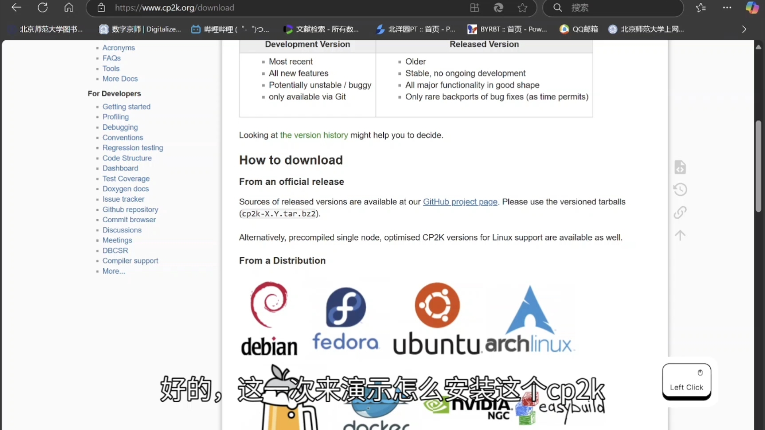Viewport: 765px width, 430px height.
Task: Click the favorite star in address bar
Action: pos(522,8)
